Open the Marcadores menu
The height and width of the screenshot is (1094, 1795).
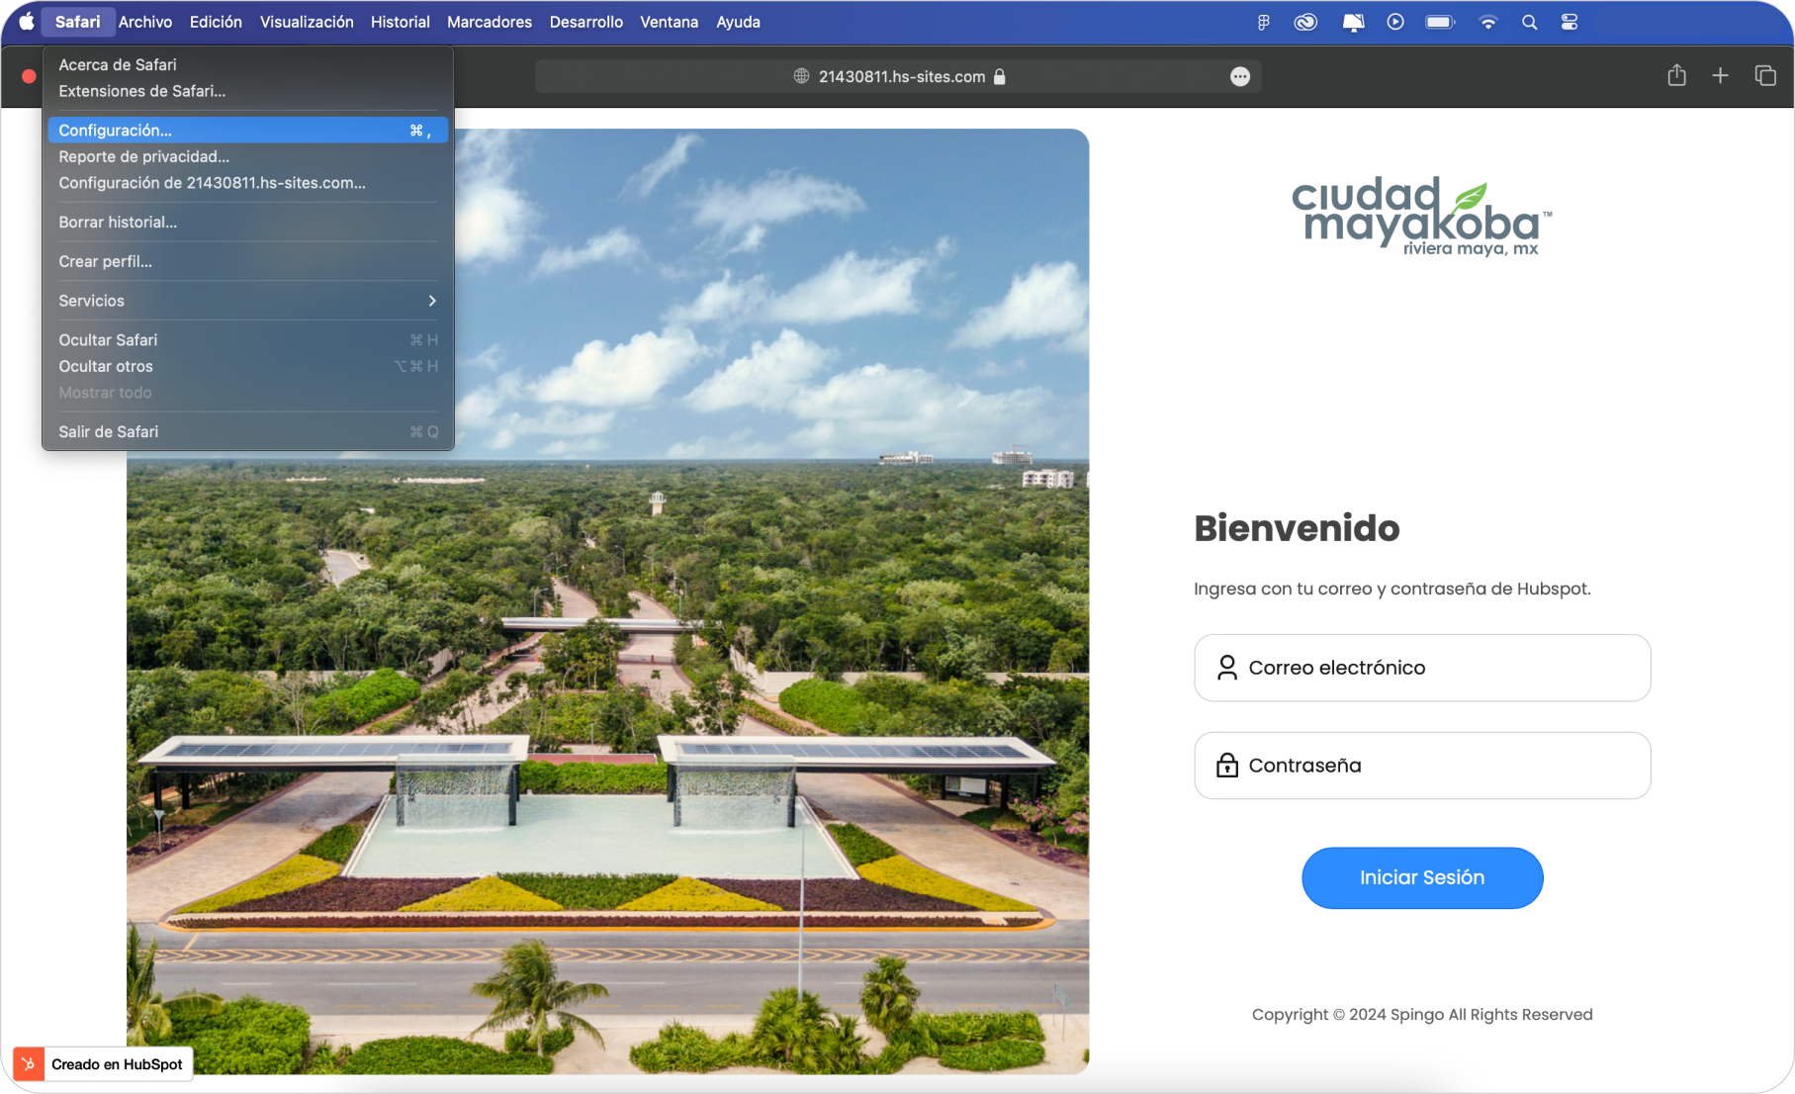[x=489, y=22]
